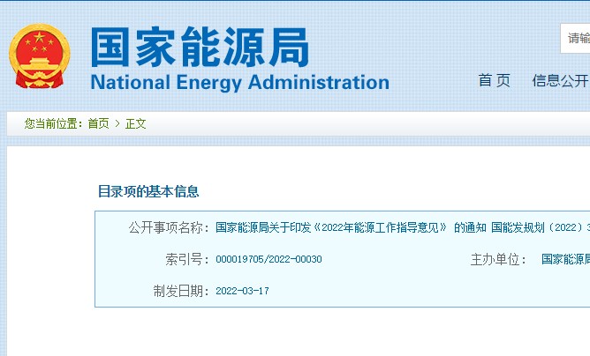Go to 首页 in the breadcrumb
This screenshot has height=356, width=590.
(x=98, y=123)
